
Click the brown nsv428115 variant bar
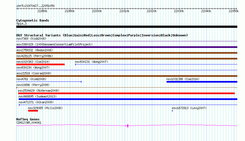coord(127,59)
